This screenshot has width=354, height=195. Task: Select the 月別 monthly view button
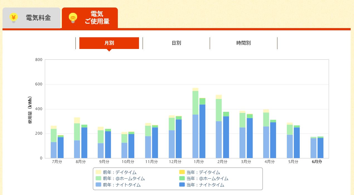pyautogui.click(x=109, y=43)
